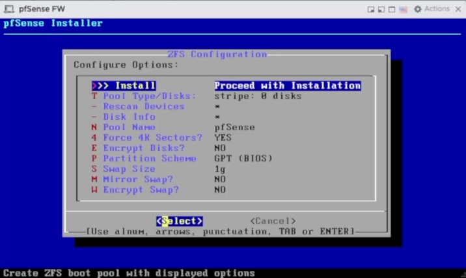466x278 pixels.
Task: Click the keyboard usage hint line
Action: coord(220,231)
